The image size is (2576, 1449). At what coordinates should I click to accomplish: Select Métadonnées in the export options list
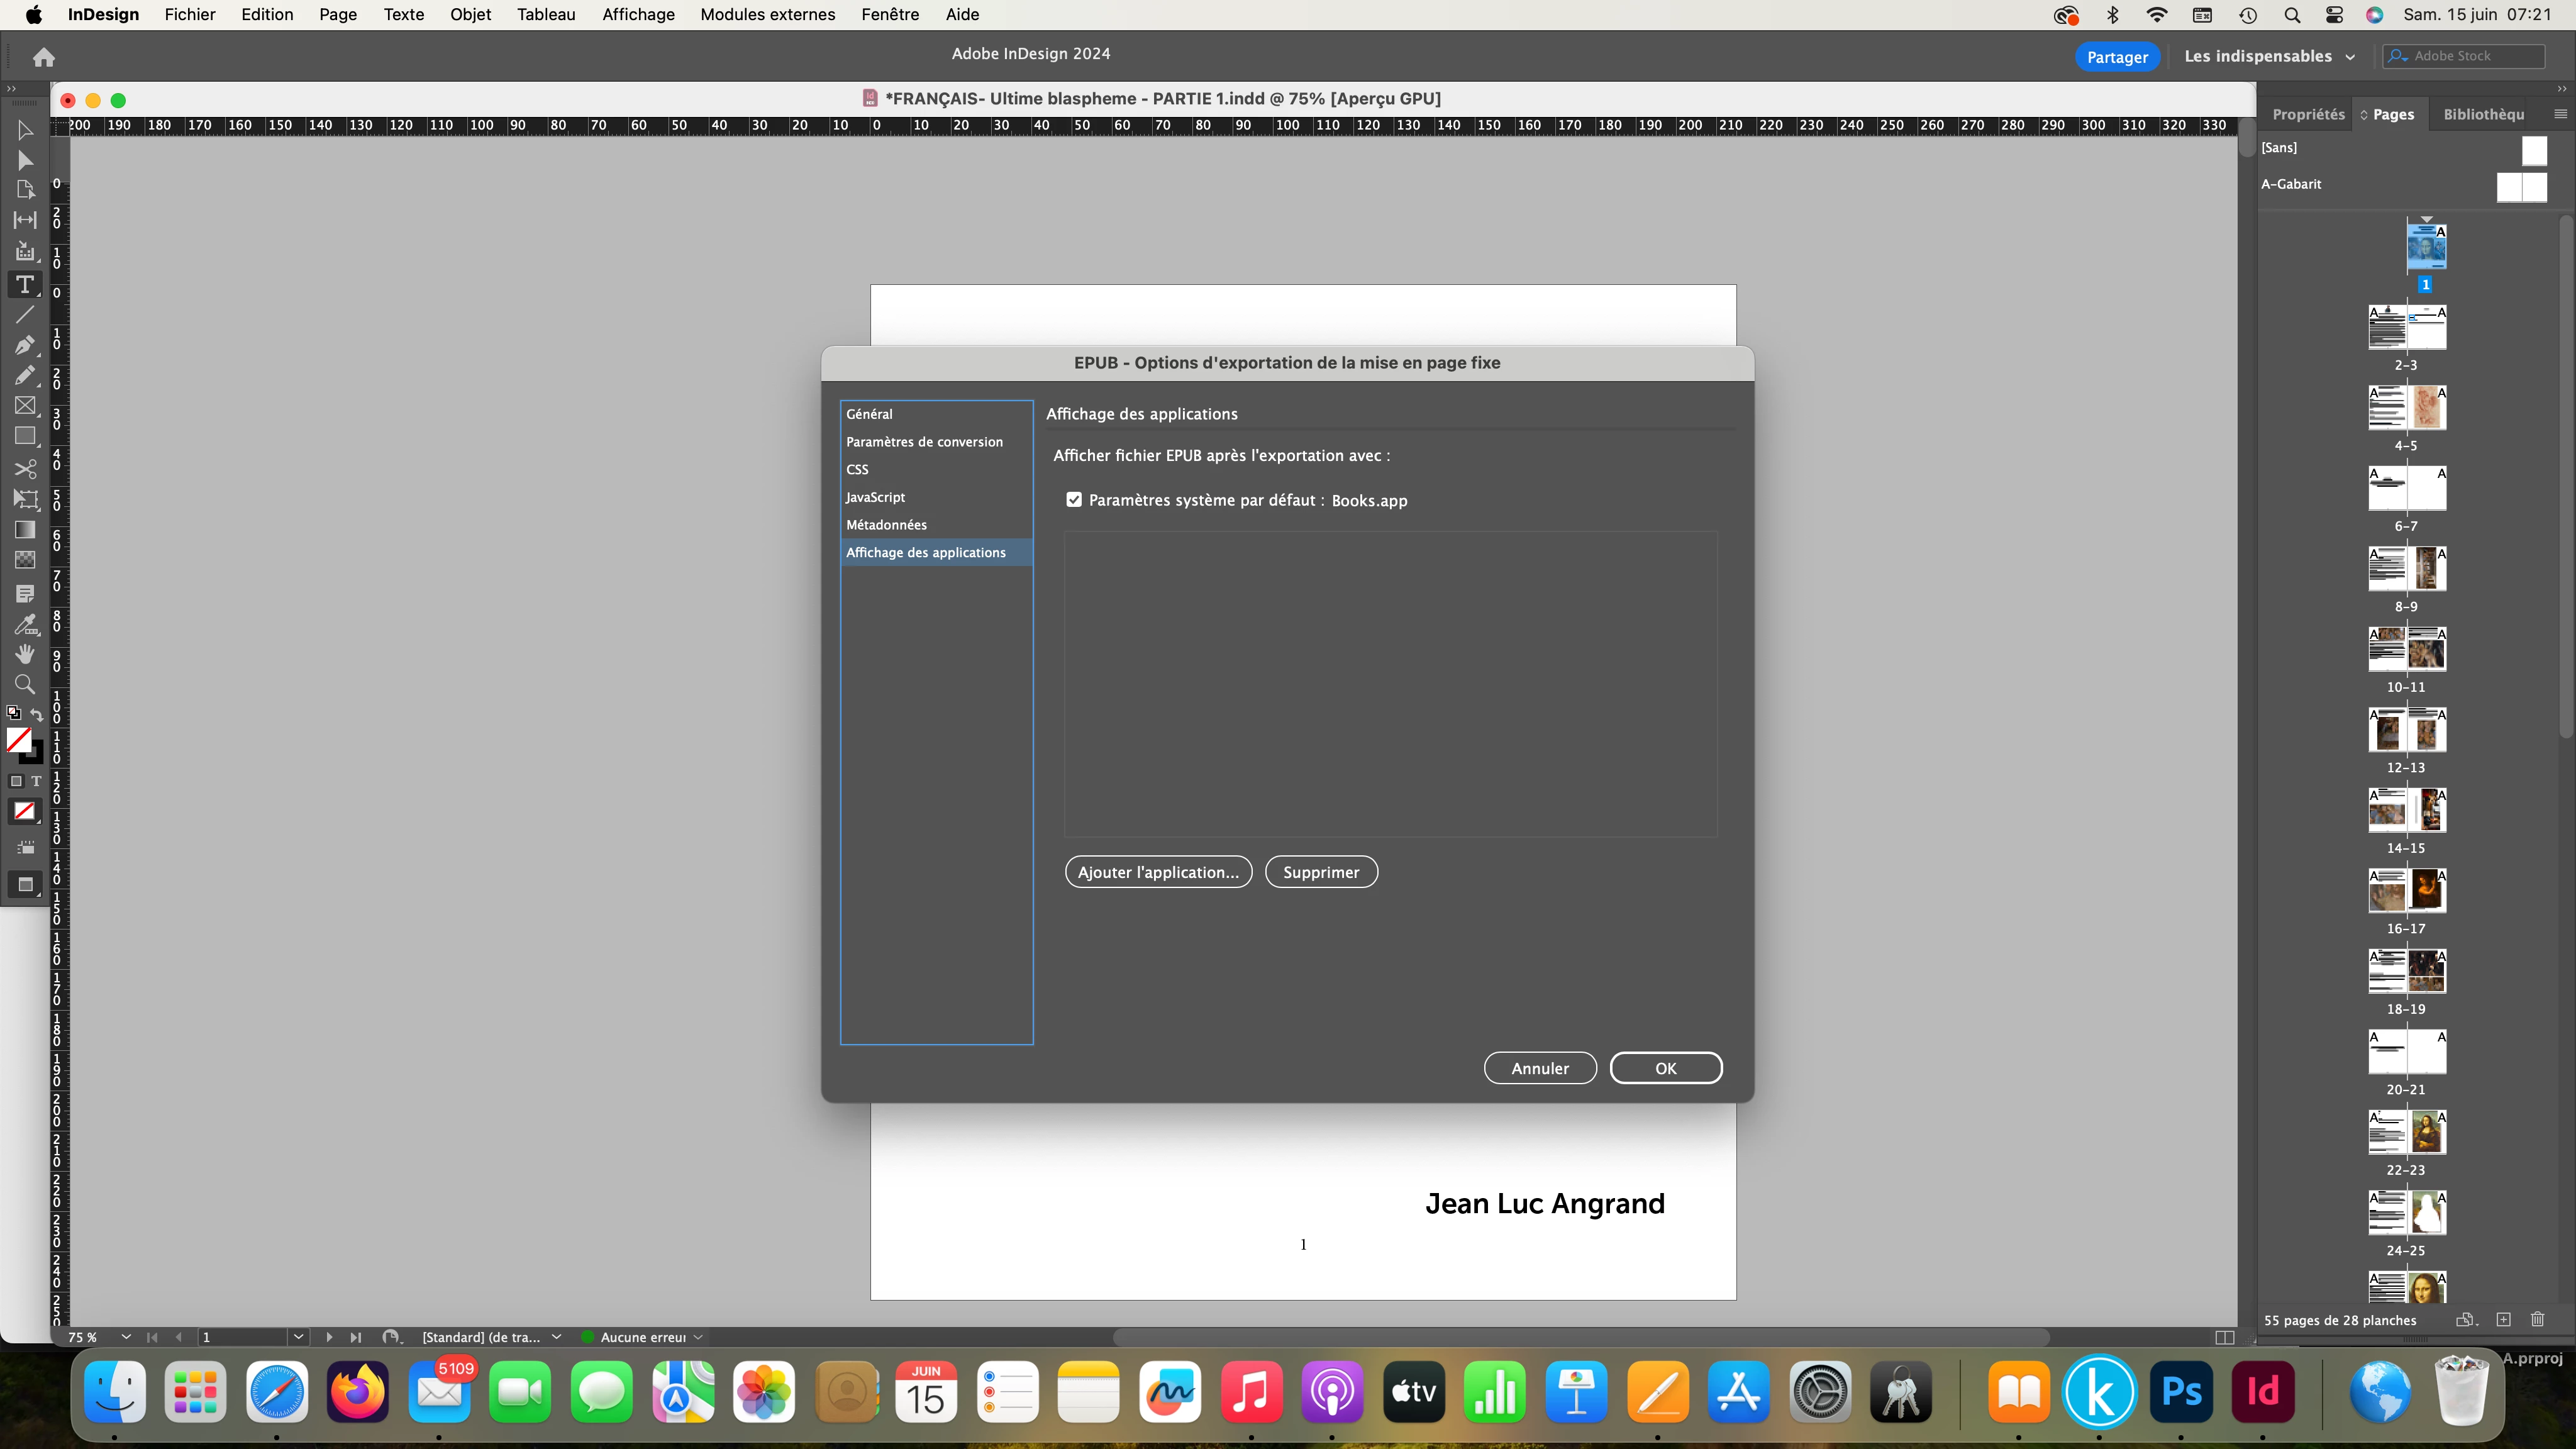(886, 525)
